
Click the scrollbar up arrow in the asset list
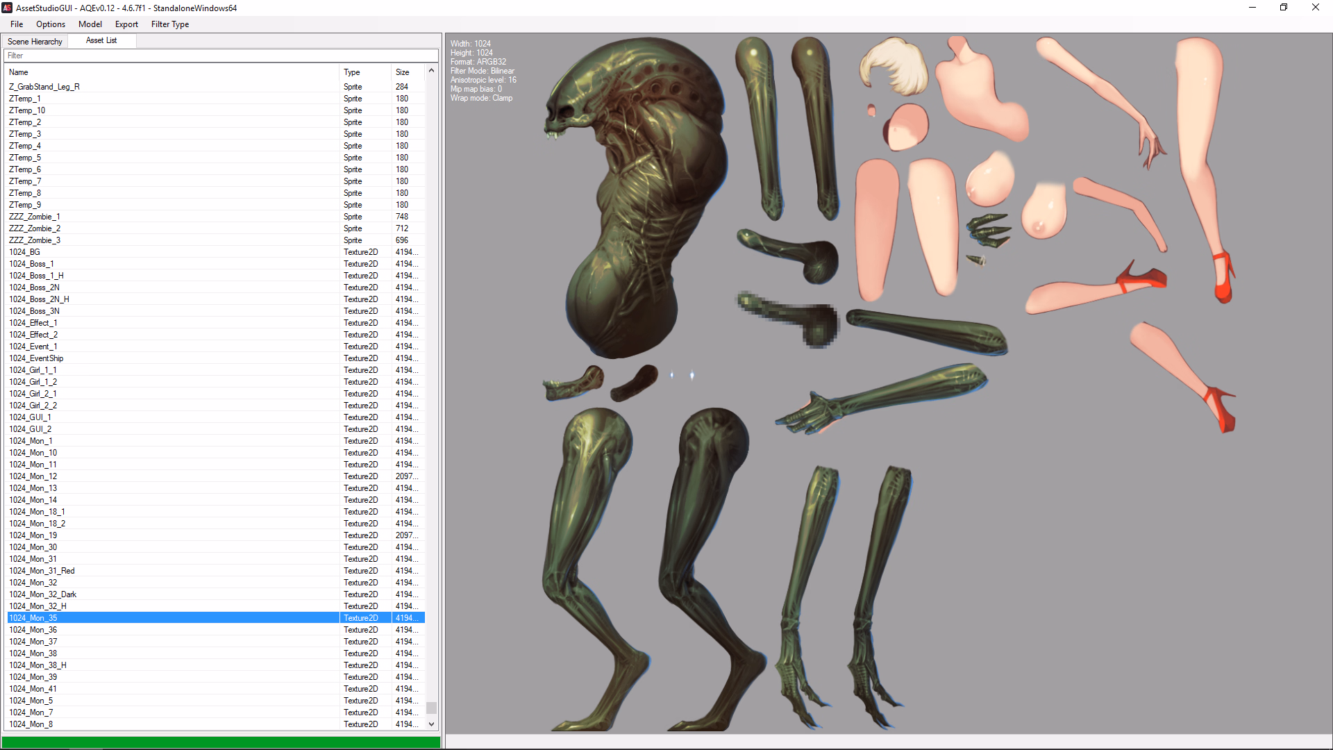click(x=431, y=71)
